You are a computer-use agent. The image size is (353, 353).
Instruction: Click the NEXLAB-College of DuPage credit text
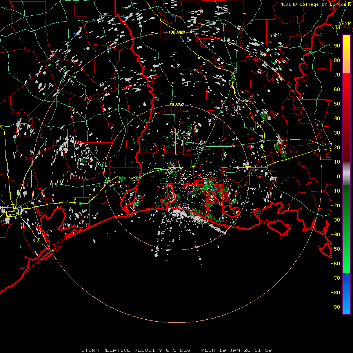(315, 4)
